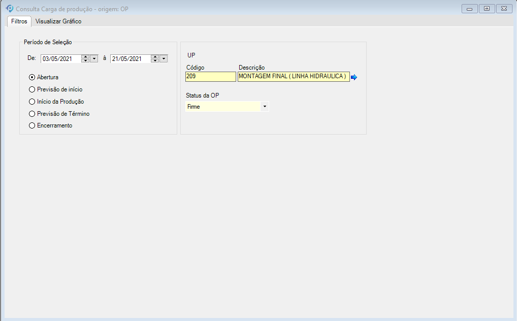This screenshot has width=517, height=321.
Task: Decrement the end date 21/05/2021 with the down spinner
Action: (155, 60)
